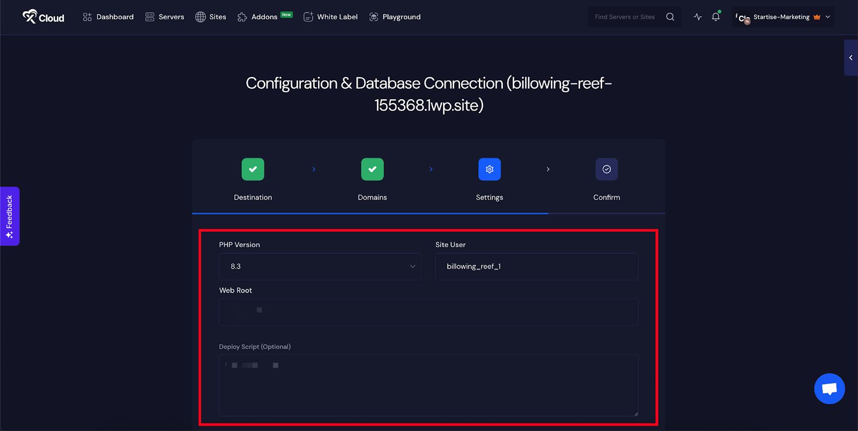Open the Playground page
The image size is (858, 431).
[x=395, y=17]
